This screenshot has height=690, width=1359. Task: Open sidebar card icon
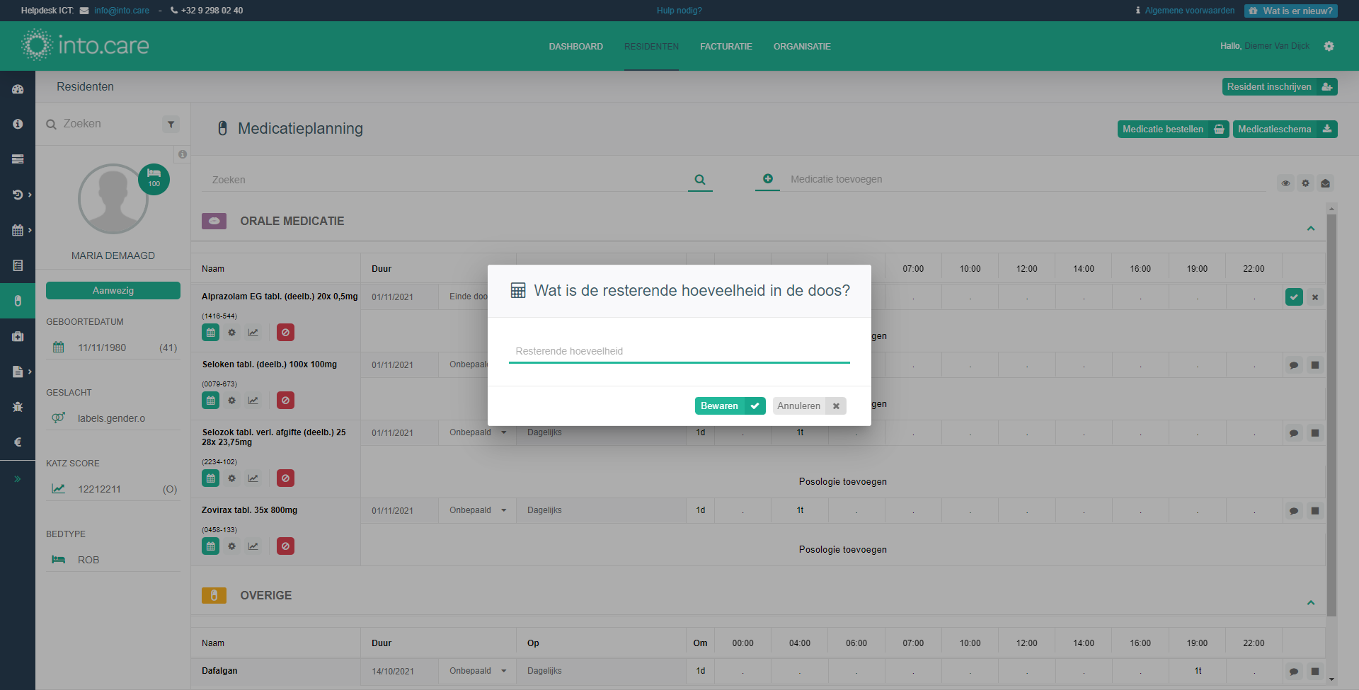coord(18,159)
